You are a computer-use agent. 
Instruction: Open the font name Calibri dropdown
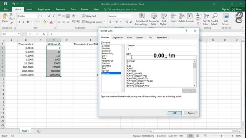37,16
